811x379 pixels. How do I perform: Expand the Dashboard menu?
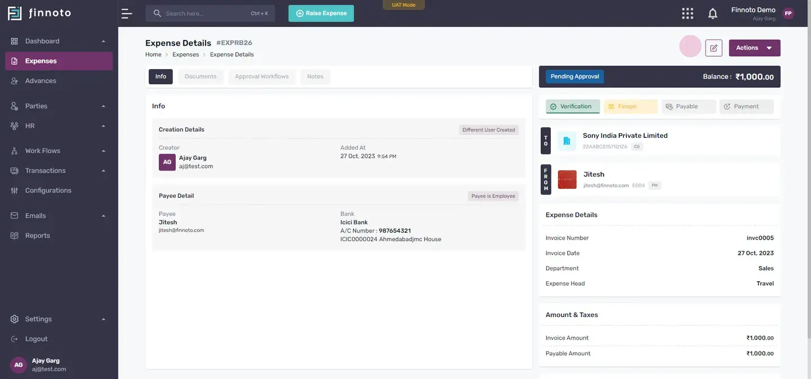tap(59, 41)
